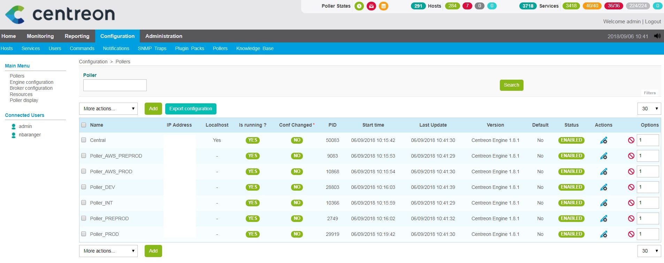664x263 pixels.
Task: Toggle the select-all checkbox in table header
Action: [84, 125]
